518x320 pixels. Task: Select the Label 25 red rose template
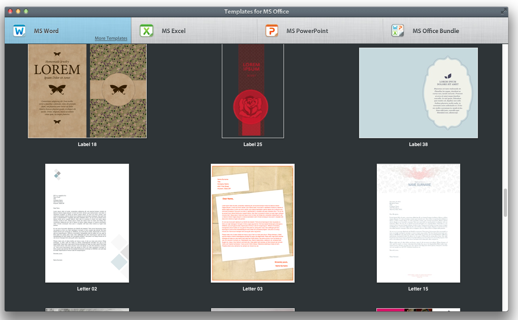[253, 91]
